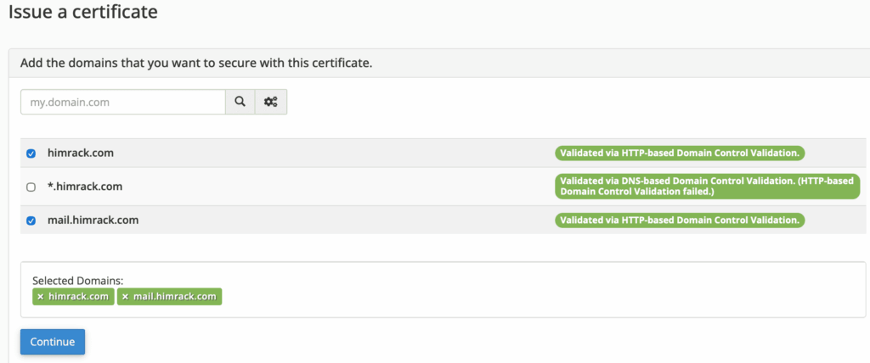870x363 pixels.
Task: Click the validation badge for mail.himrack.com
Action: coord(680,220)
